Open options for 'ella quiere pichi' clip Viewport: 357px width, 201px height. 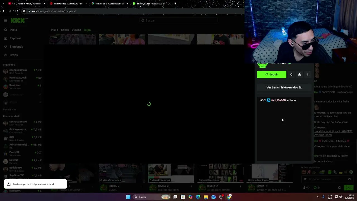point(191,186)
